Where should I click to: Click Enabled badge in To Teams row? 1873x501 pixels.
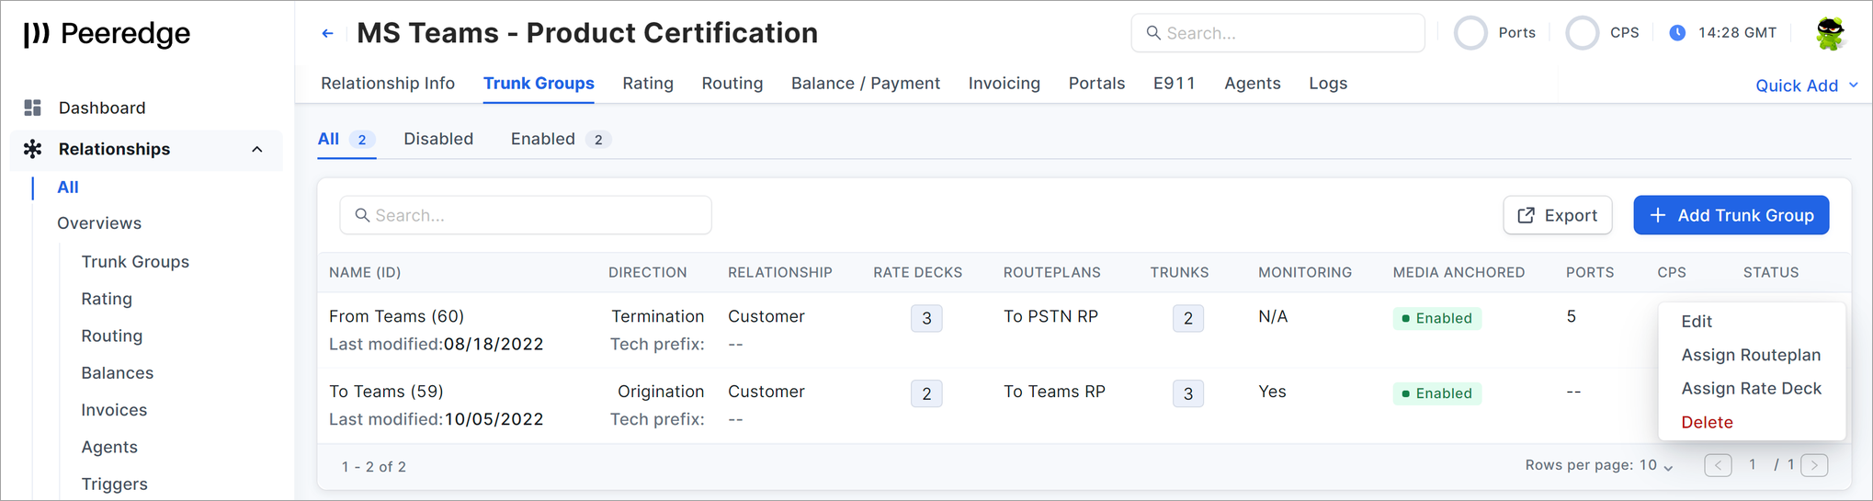(x=1436, y=393)
